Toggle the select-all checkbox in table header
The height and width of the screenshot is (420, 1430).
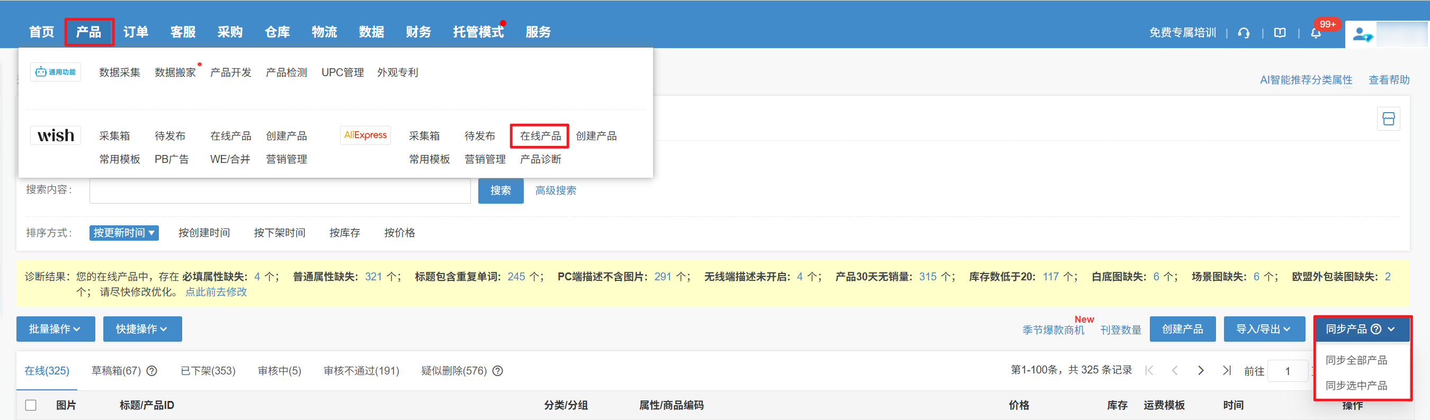pyautogui.click(x=31, y=405)
